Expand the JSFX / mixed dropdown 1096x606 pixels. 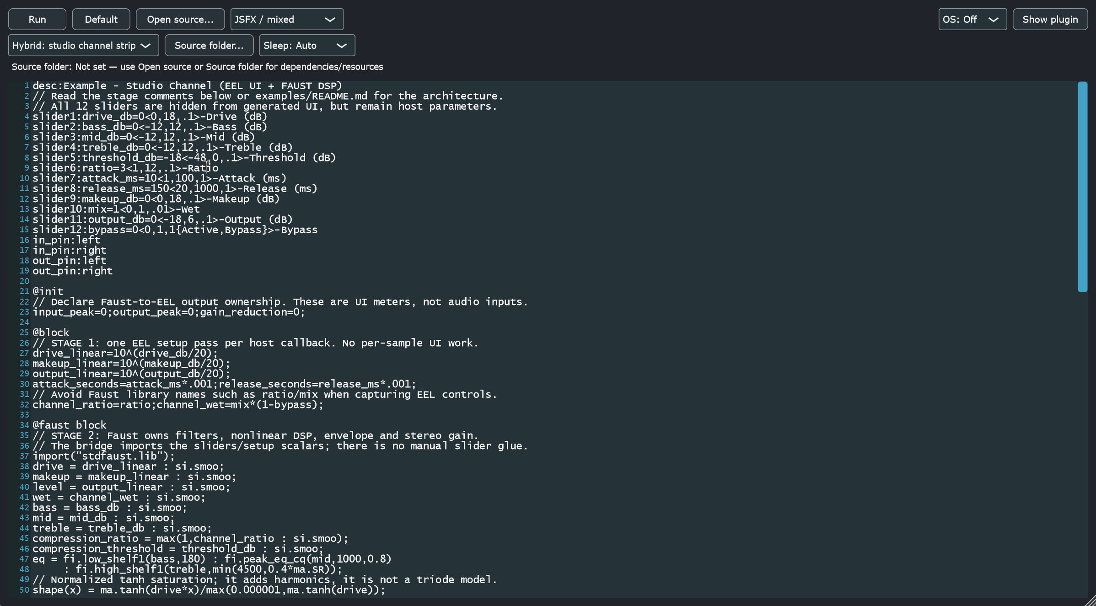click(287, 19)
